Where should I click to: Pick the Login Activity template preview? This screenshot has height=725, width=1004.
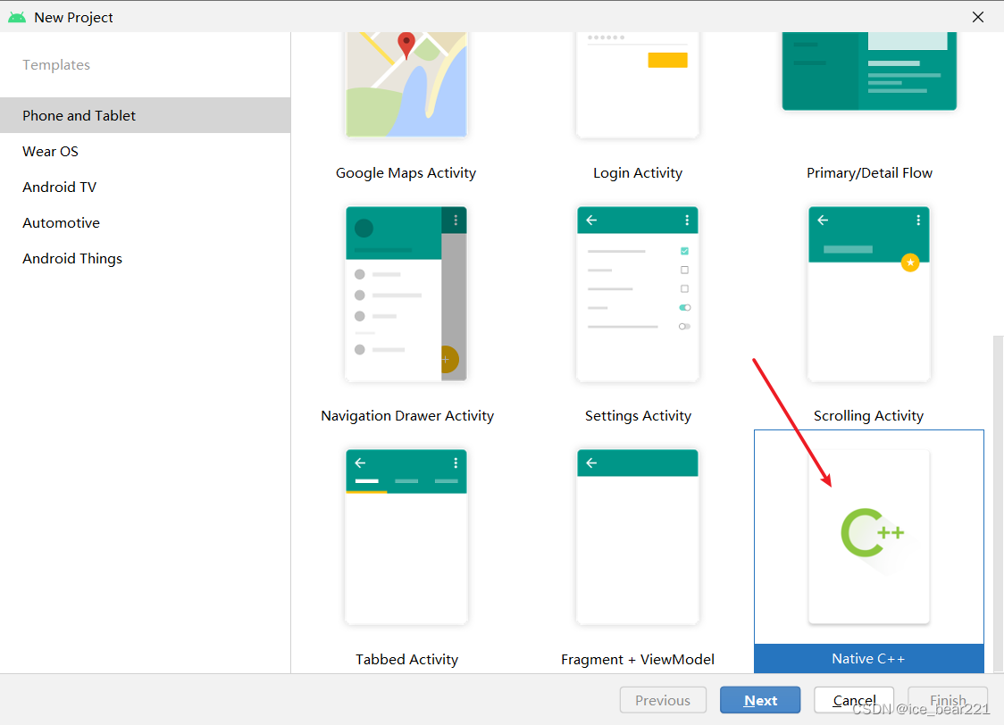coord(637,85)
